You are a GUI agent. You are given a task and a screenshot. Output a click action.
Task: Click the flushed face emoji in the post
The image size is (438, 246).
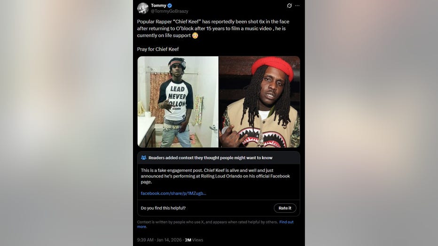click(195, 35)
